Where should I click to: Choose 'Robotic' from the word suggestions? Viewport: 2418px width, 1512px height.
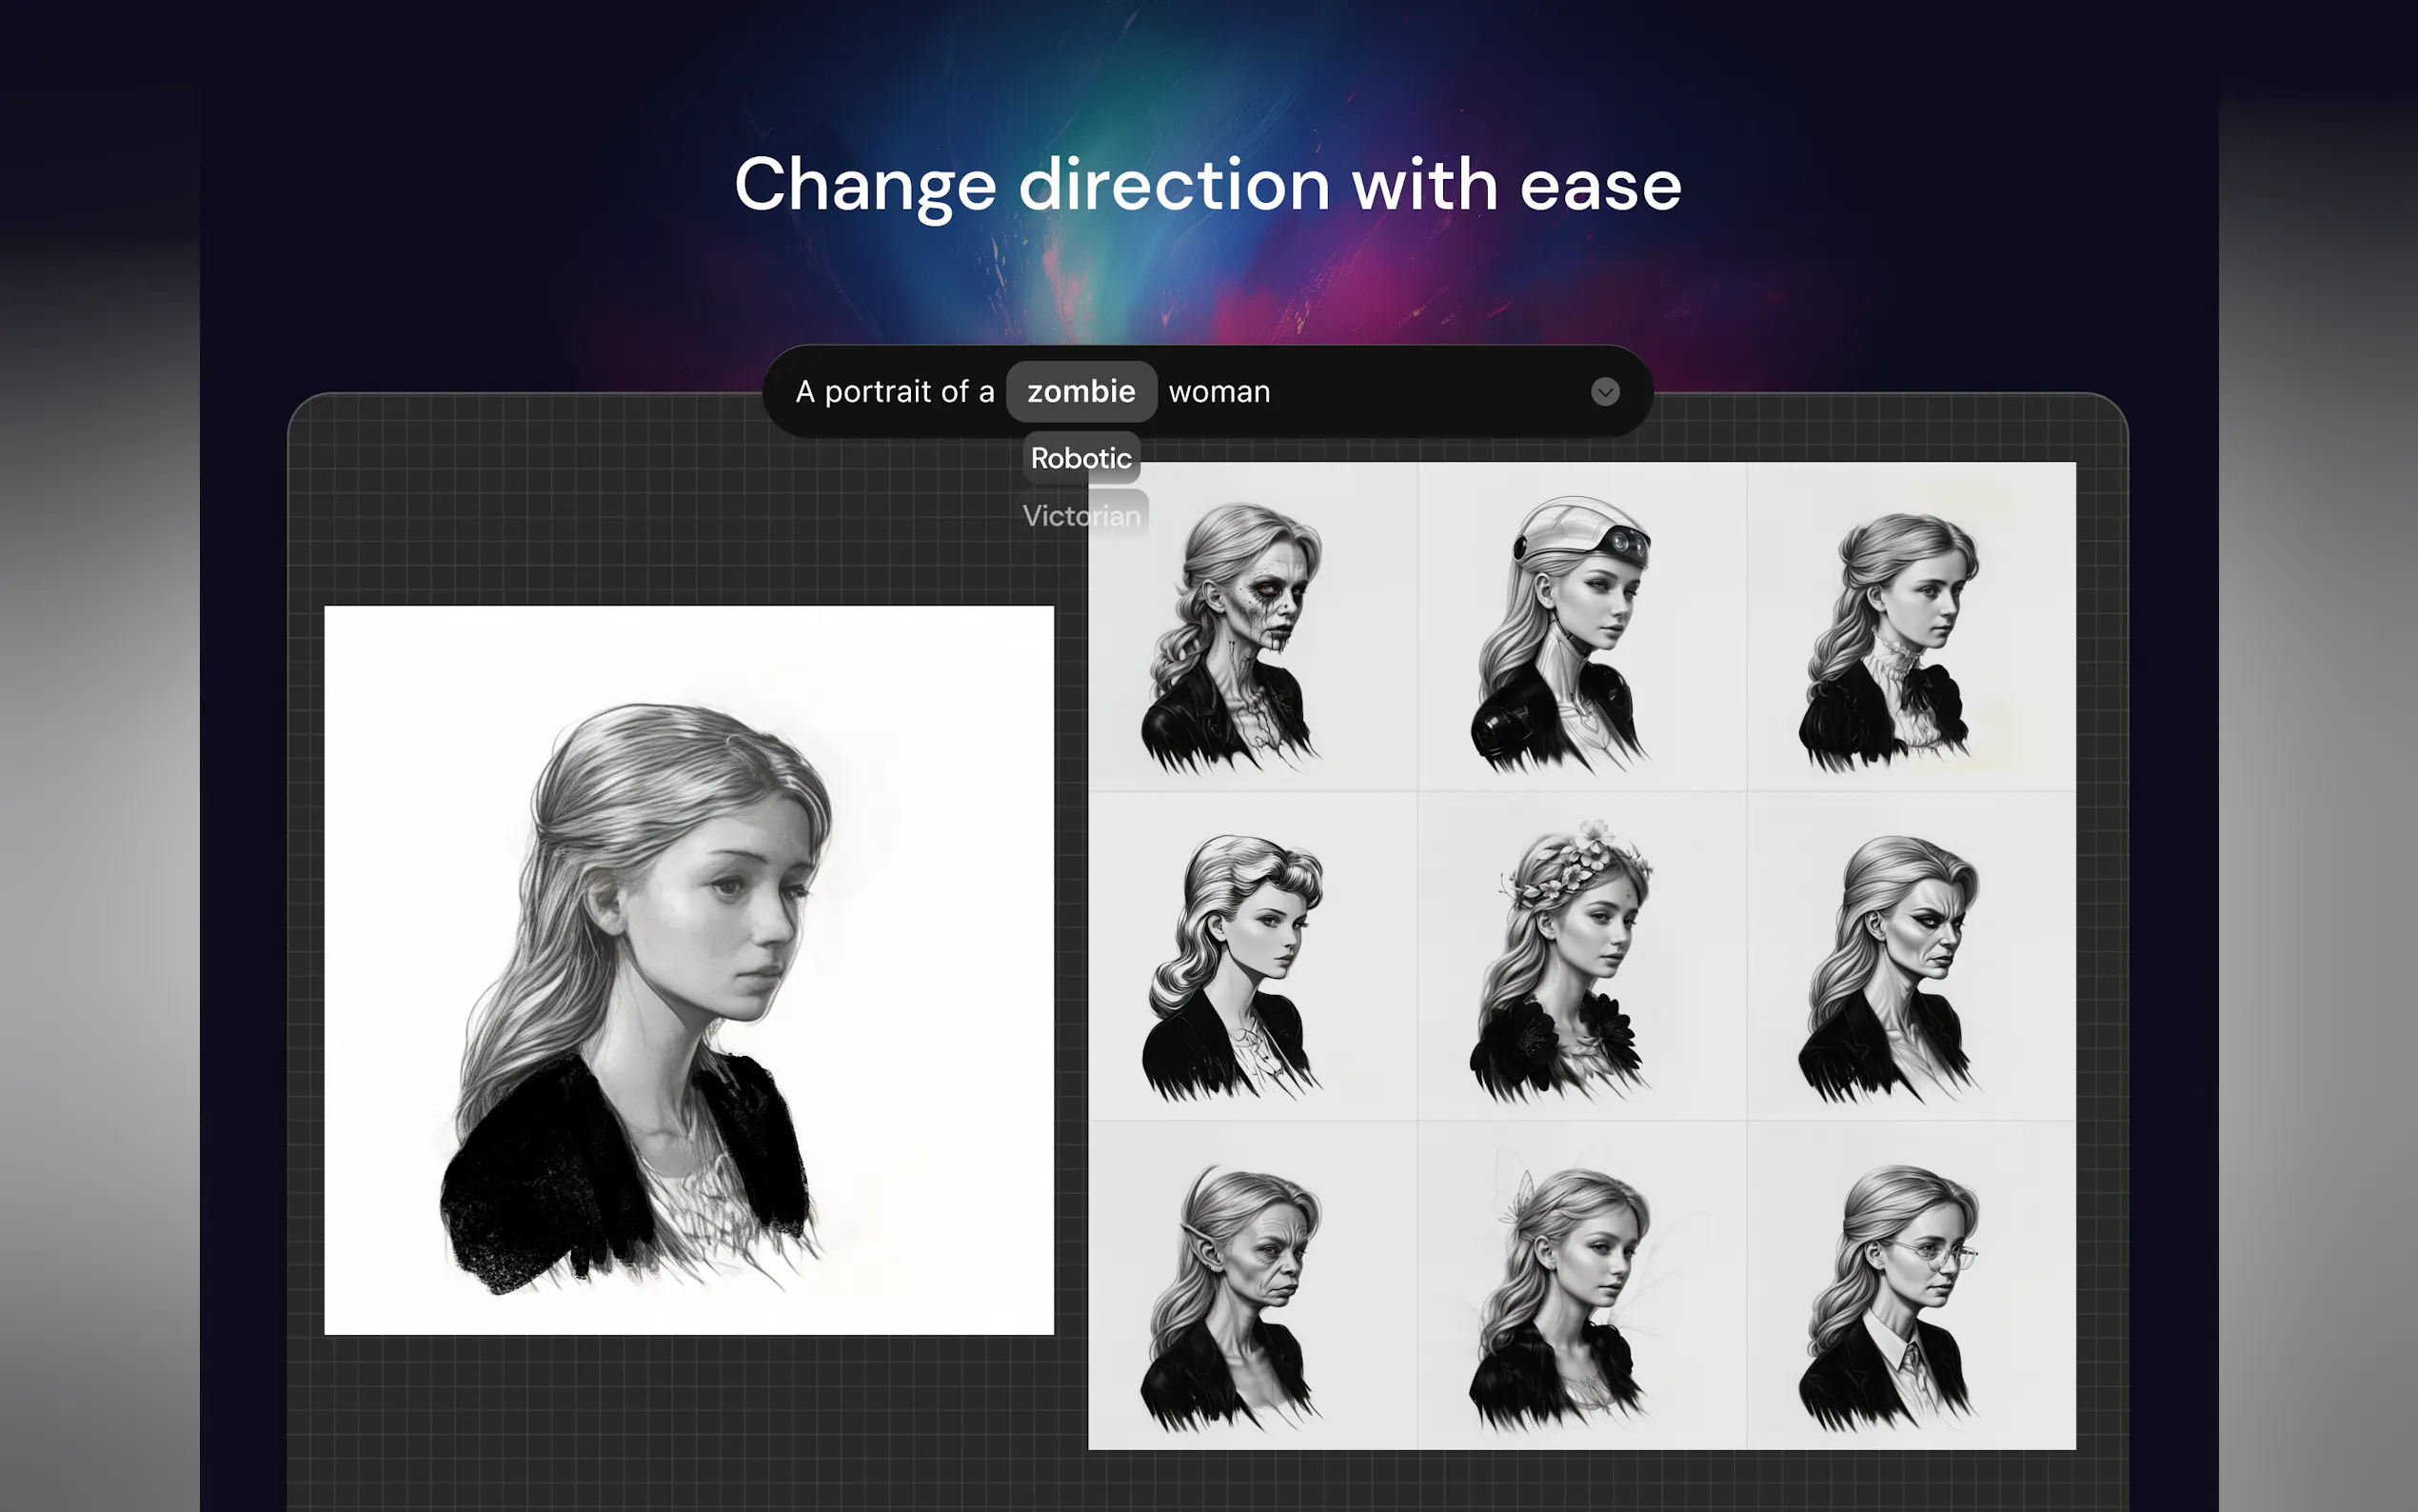tap(1080, 459)
